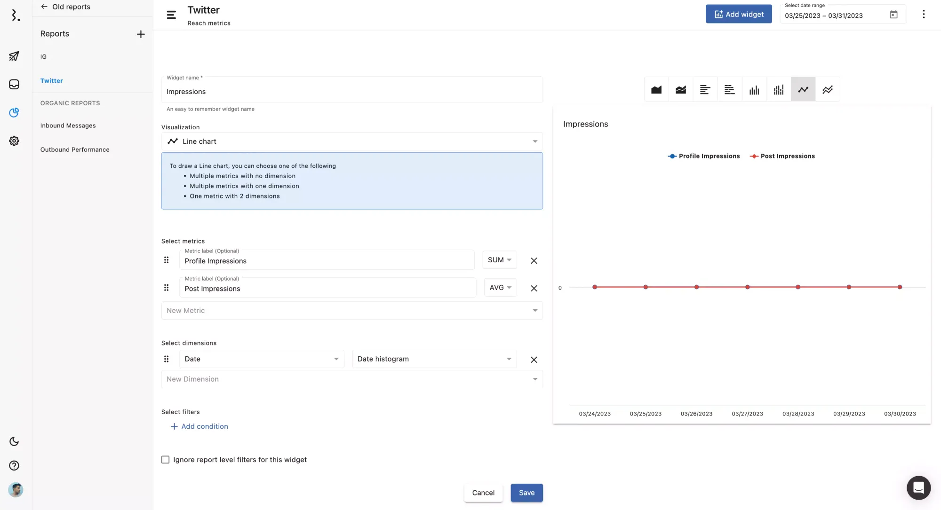941x510 pixels.
Task: Expand the Visualization Line chart dropdown
Action: coord(351,141)
